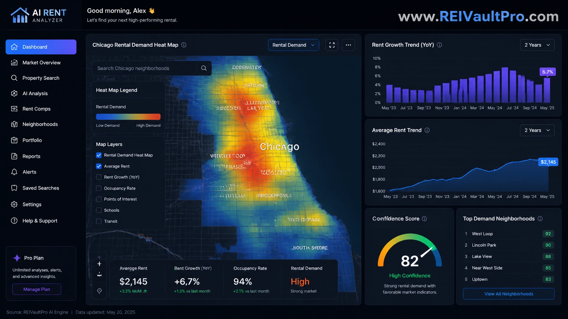Click the Rent Growth Trend info icon
Screen dimensions: 568x319
(439, 45)
